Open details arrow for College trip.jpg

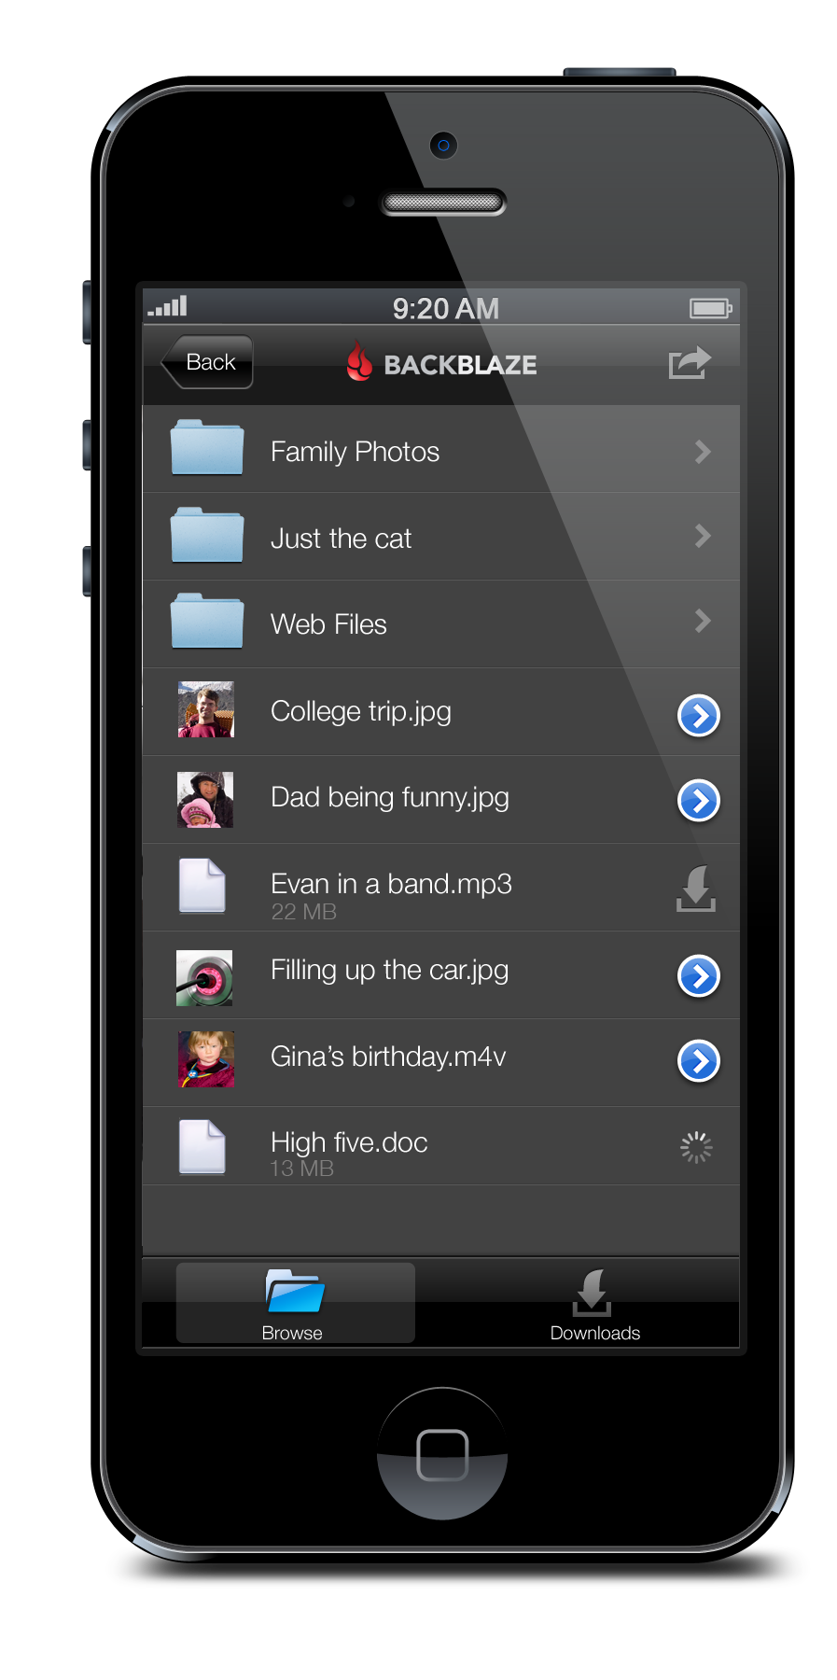698,716
